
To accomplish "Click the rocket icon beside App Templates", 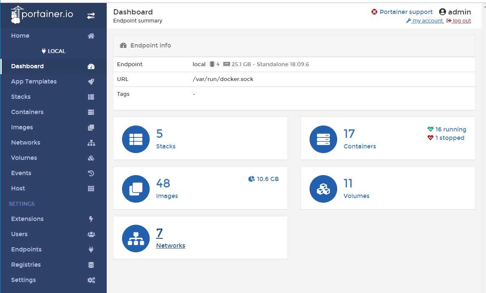I will pyautogui.click(x=91, y=81).
